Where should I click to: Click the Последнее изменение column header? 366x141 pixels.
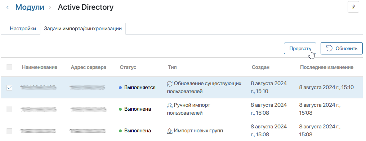click(x=327, y=67)
